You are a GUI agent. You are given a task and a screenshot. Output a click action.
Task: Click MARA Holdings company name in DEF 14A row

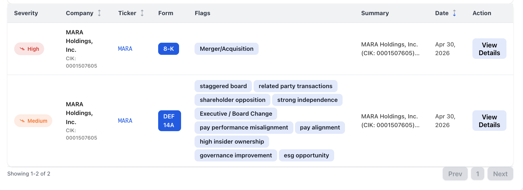point(79,113)
